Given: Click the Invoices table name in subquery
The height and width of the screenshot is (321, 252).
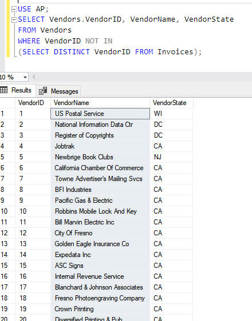Looking at the screenshot, I should (175, 52).
